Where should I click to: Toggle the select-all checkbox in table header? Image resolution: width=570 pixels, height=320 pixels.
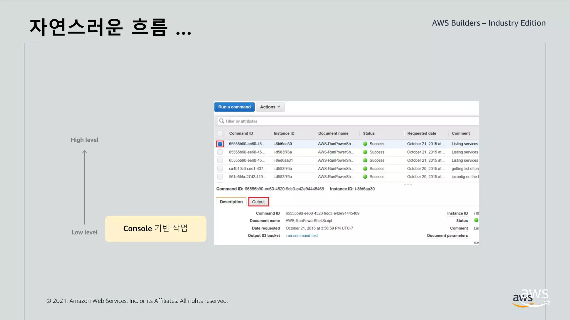[220, 133]
